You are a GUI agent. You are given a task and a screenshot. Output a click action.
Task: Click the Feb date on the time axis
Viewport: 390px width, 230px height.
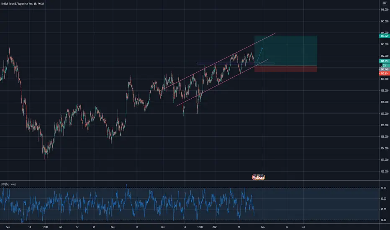pos(263,227)
